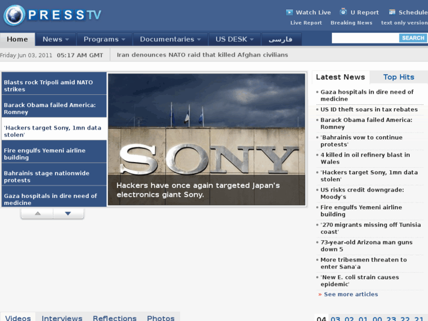Open 'Bahrainis vow to continue protests'
Viewport: 428px width, 321px height.
[361, 141]
